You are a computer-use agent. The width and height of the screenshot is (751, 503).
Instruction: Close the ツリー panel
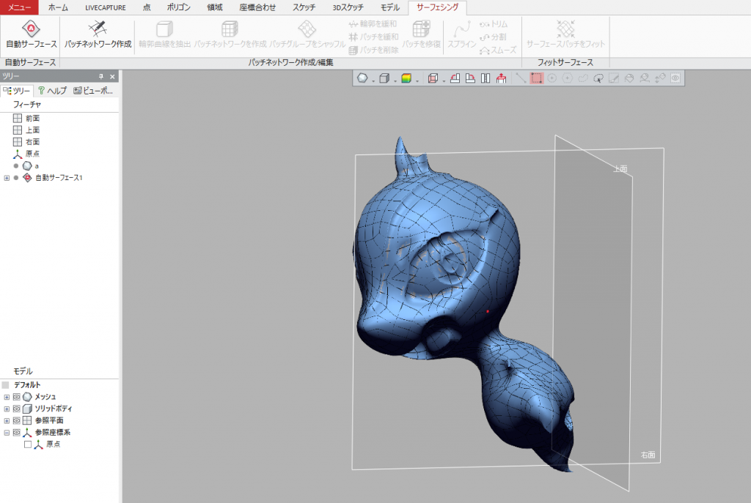pos(112,76)
